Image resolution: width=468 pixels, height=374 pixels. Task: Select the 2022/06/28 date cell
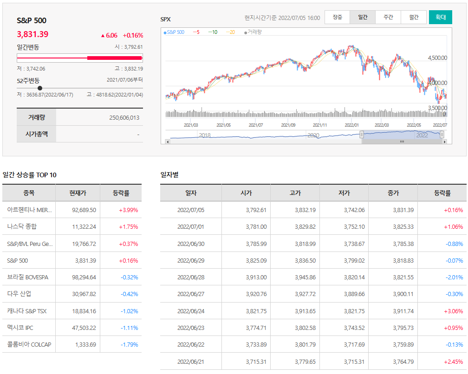tap(191, 277)
